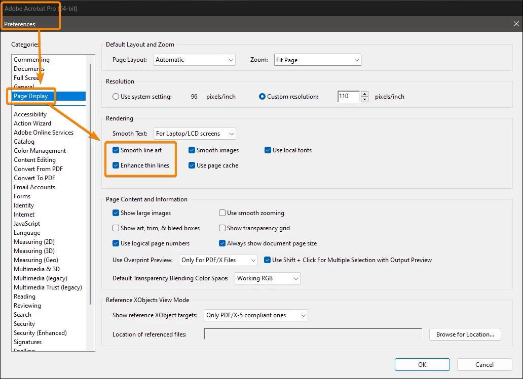Select Use system setting resolution radio
Screen dimensions: 523x379
click(116, 97)
